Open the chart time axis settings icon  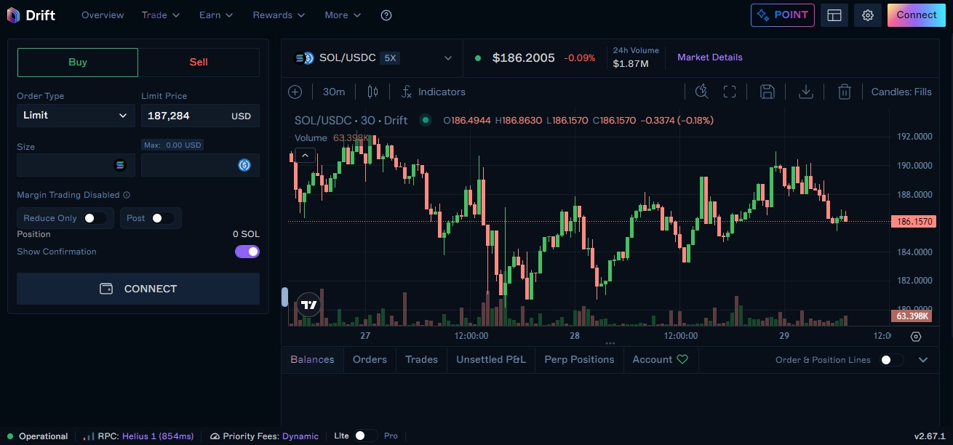pyautogui.click(x=916, y=336)
